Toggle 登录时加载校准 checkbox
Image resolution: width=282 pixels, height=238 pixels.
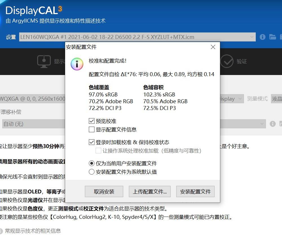coord(92,142)
